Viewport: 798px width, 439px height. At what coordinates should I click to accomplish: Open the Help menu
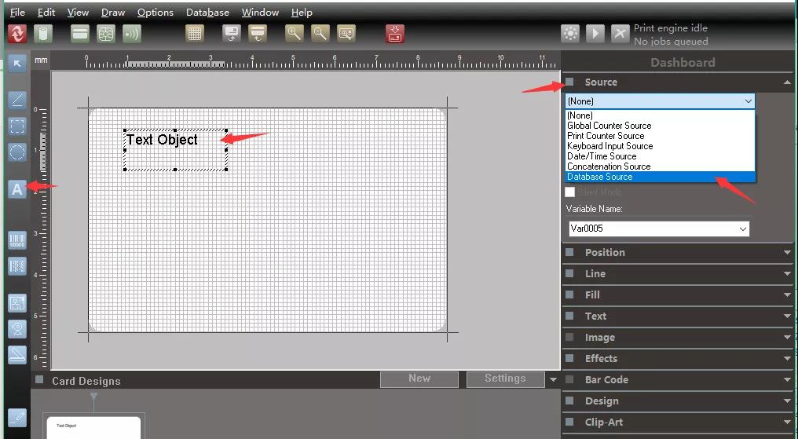coord(302,13)
